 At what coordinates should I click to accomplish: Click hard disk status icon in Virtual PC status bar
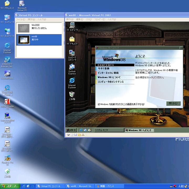pyautogui.click(x=68, y=135)
